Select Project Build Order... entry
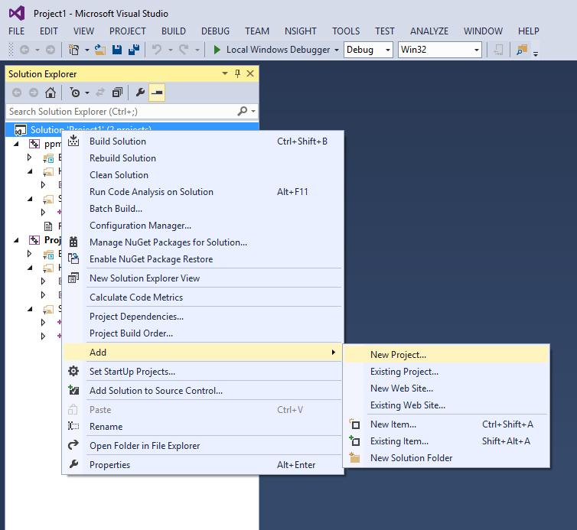This screenshot has height=530, width=577. (x=203, y=333)
